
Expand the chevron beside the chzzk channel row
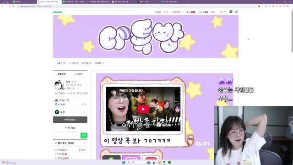point(84,112)
